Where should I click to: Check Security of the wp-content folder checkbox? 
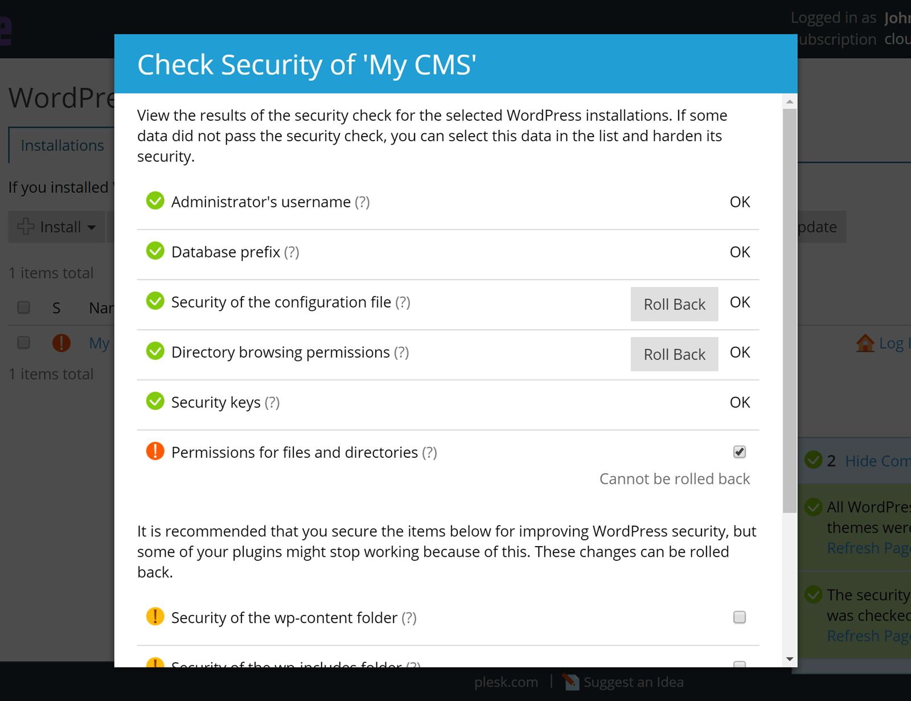click(x=739, y=617)
